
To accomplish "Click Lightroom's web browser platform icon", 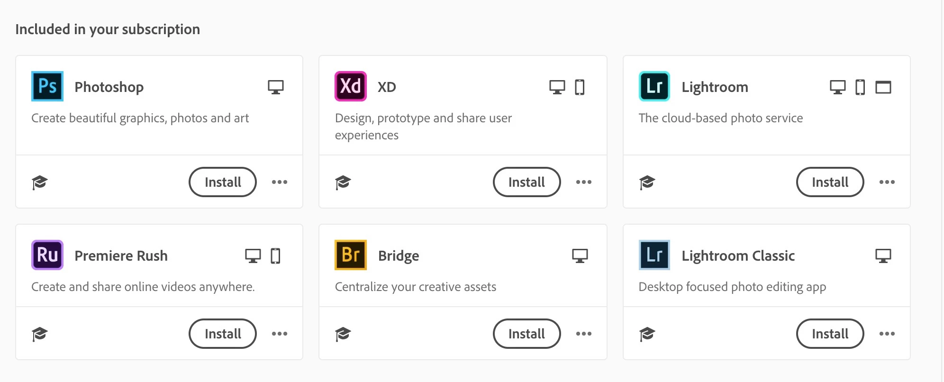I will click(x=883, y=87).
